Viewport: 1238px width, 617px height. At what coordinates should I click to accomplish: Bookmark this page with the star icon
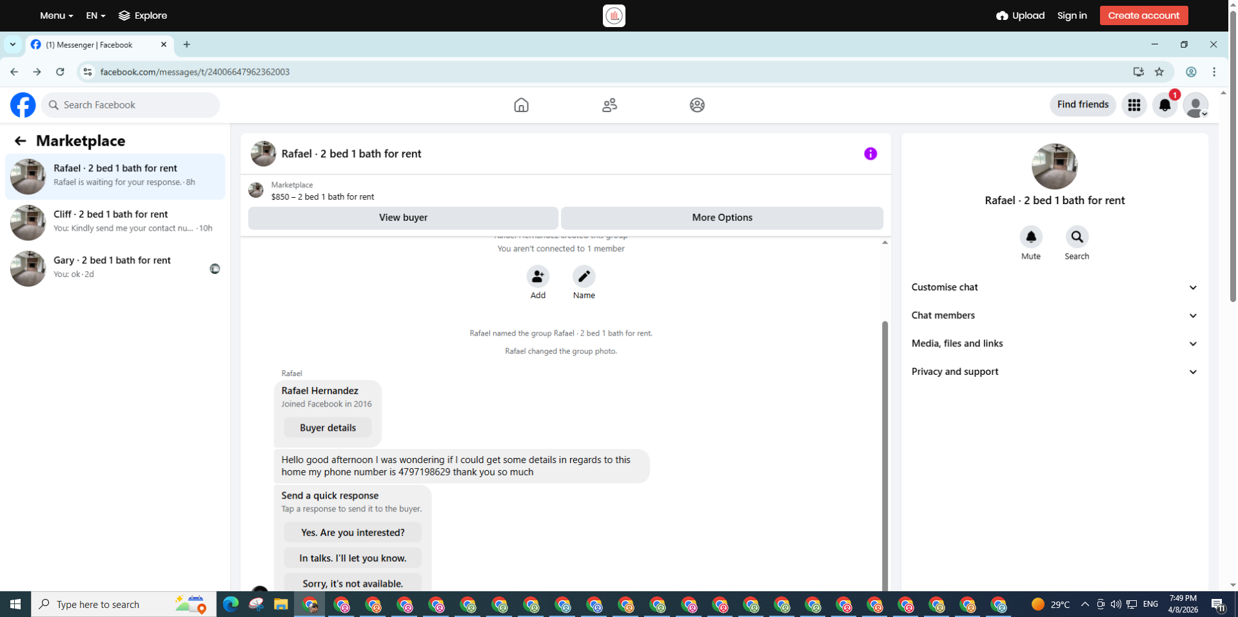pyautogui.click(x=1159, y=72)
